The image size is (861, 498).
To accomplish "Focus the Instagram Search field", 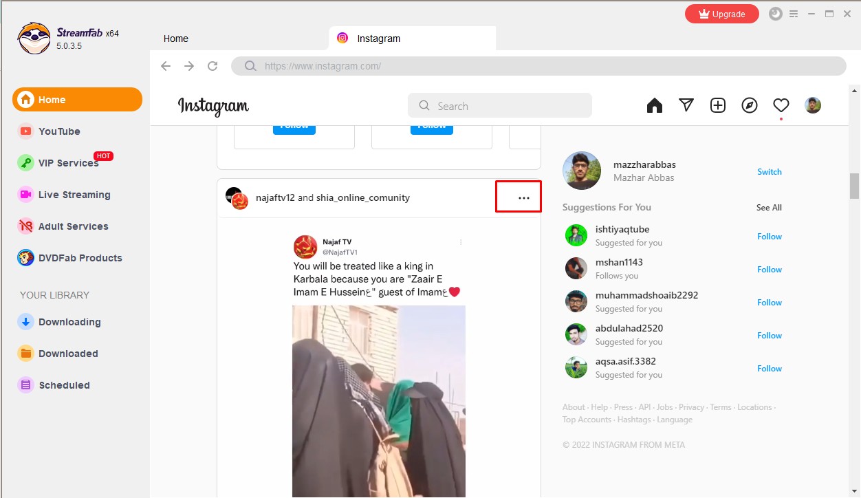I will coord(500,106).
